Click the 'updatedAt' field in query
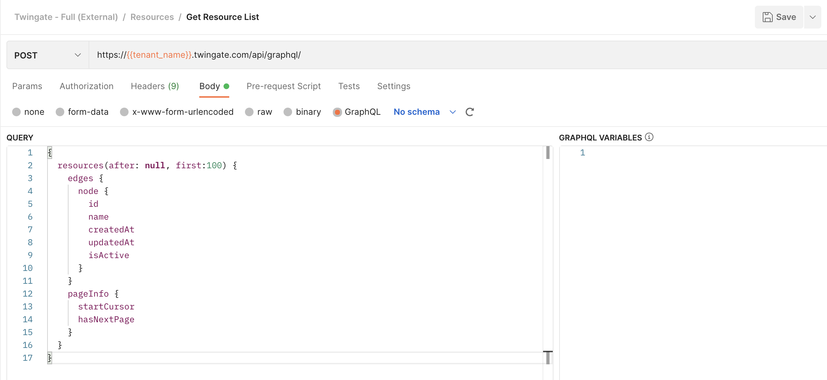The image size is (827, 380). tap(111, 242)
